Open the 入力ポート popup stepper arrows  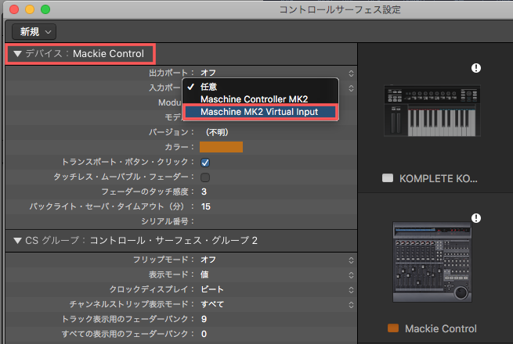click(x=351, y=88)
